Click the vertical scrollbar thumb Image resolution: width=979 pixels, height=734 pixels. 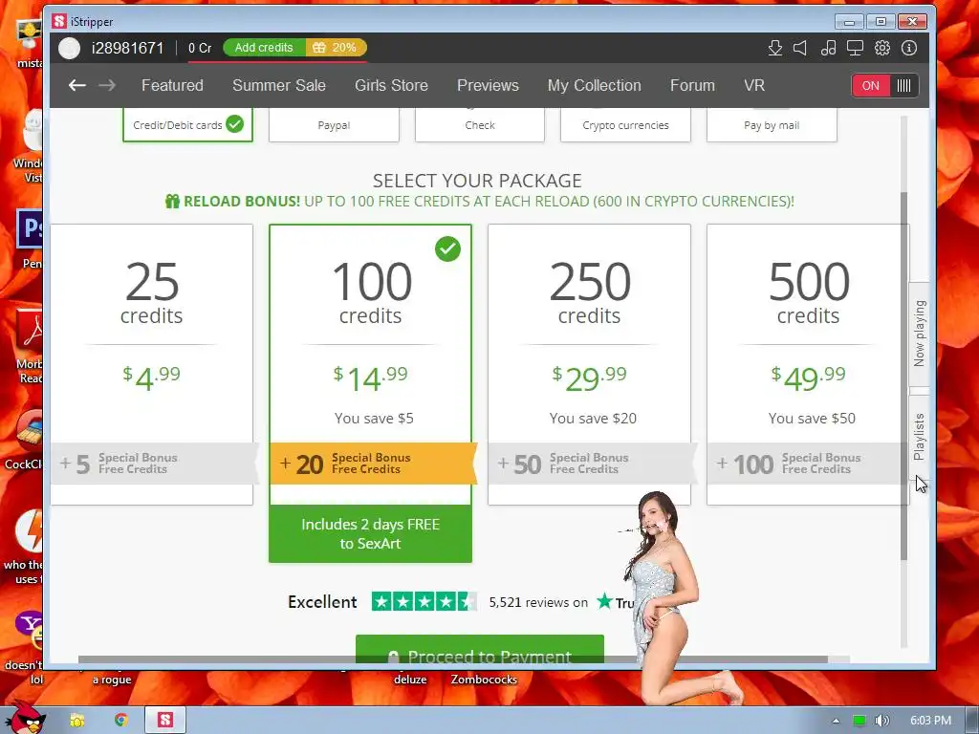pyautogui.click(x=904, y=375)
